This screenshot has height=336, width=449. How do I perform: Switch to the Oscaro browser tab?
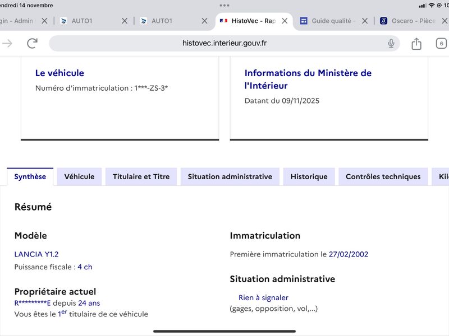413,21
